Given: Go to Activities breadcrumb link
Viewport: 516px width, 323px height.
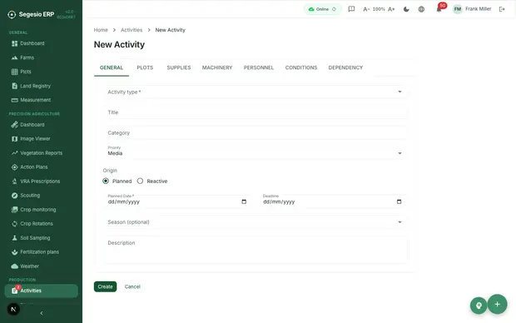Looking at the screenshot, I should (x=131, y=30).
